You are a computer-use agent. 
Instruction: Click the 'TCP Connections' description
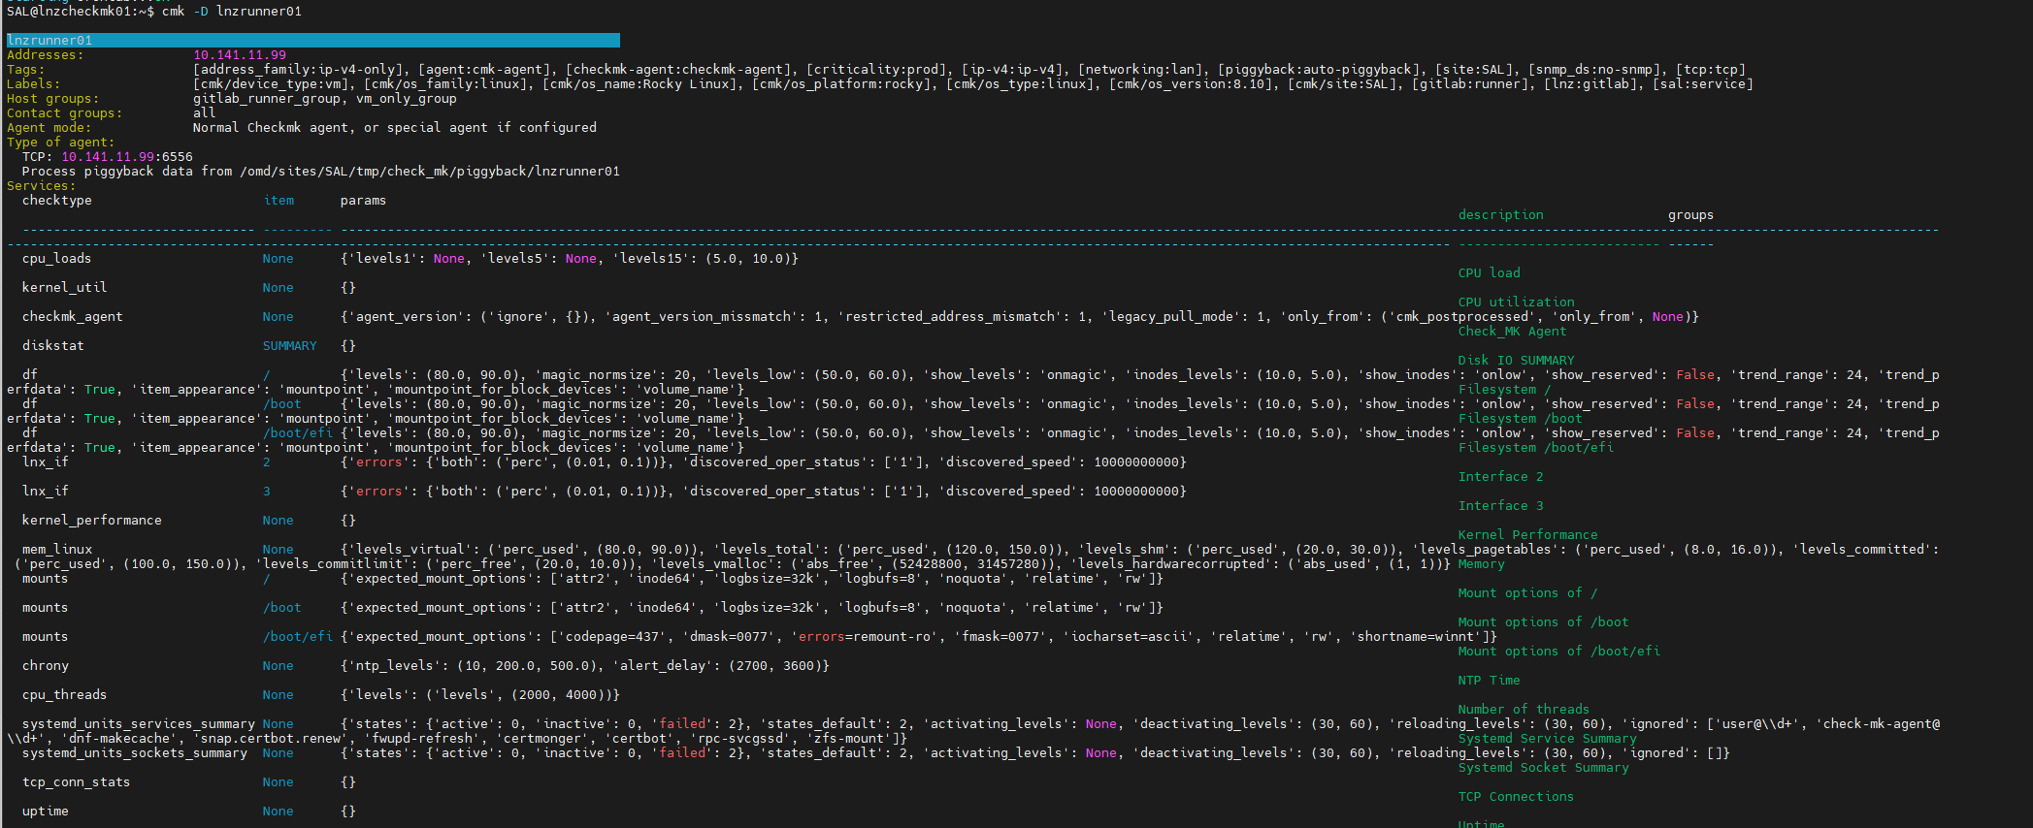pos(1515,797)
